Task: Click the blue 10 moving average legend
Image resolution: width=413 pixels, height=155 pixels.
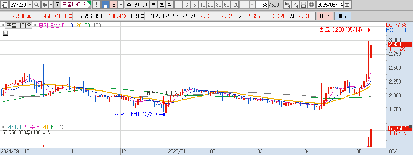Action: pos(70,26)
